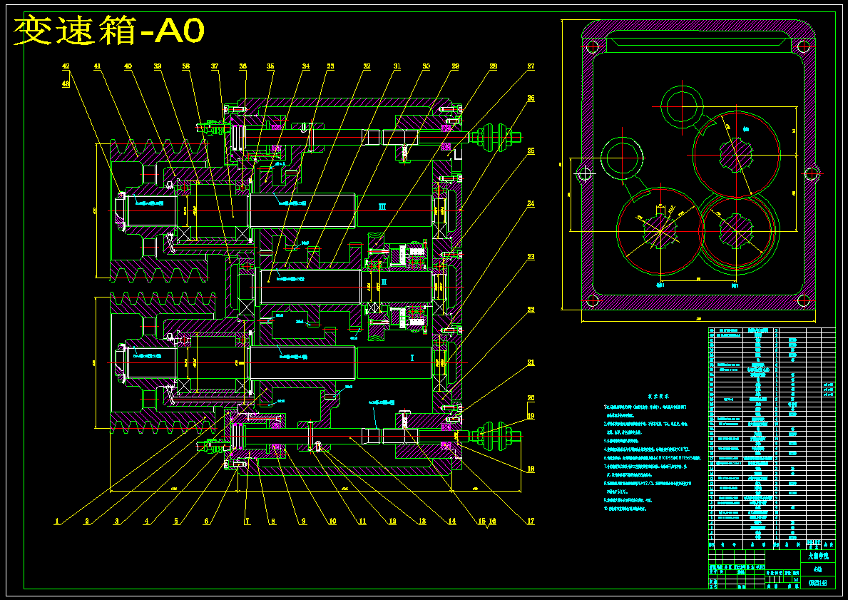Viewport: 848px width, 600px height.
Task: Select part balloon number 34
Action: [306, 66]
